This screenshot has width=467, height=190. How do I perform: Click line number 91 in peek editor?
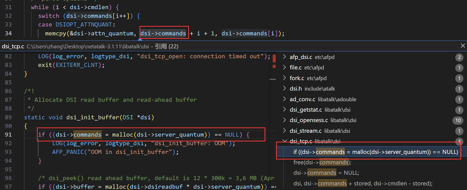pos(8,135)
